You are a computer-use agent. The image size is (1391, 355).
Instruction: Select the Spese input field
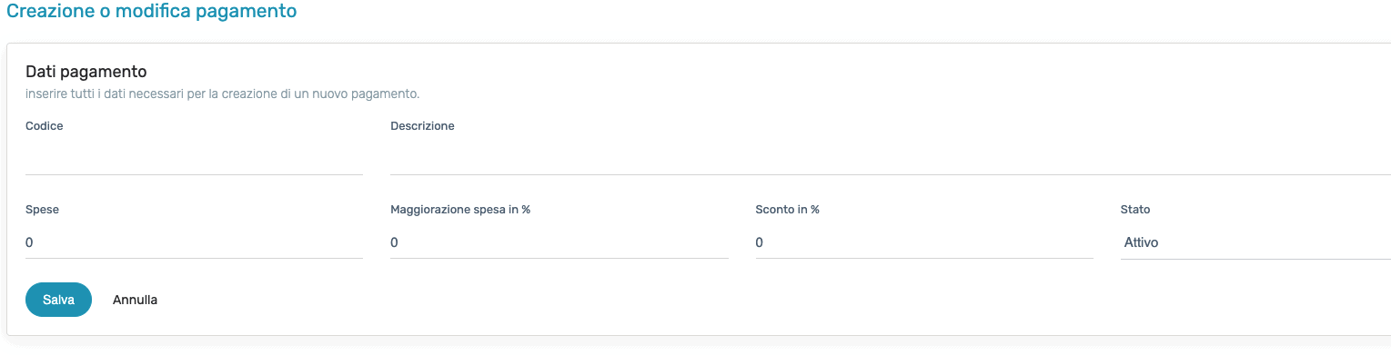[194, 242]
